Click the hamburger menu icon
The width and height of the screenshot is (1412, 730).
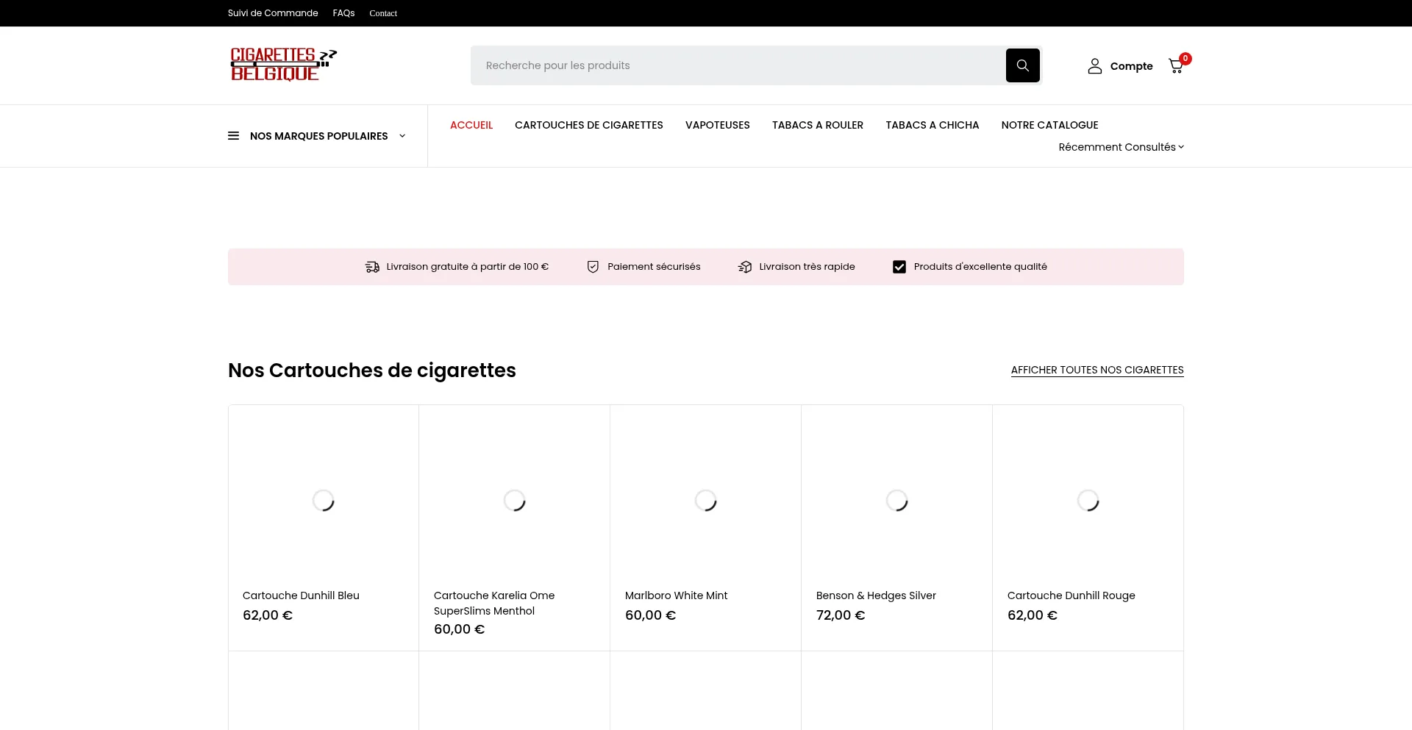233,136
